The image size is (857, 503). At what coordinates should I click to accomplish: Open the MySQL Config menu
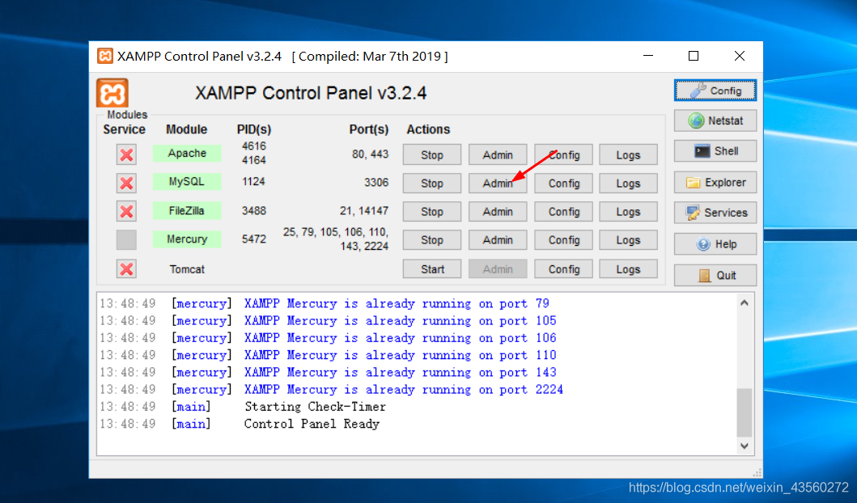click(x=563, y=184)
